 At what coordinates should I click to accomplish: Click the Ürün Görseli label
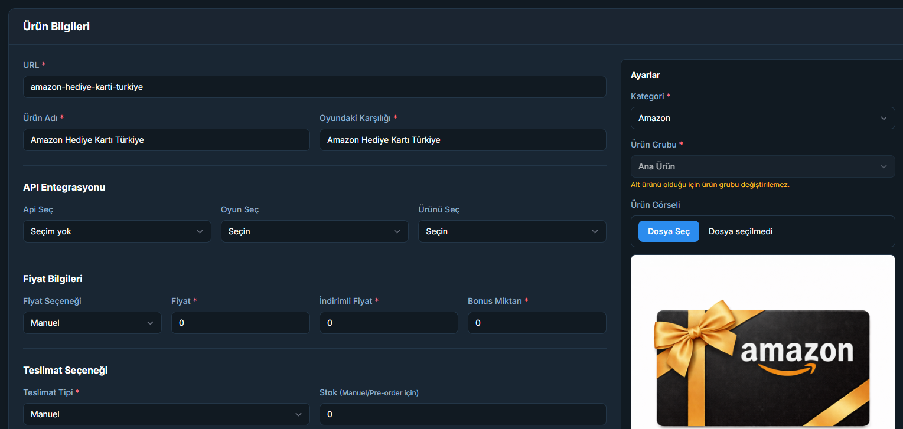[x=656, y=205]
